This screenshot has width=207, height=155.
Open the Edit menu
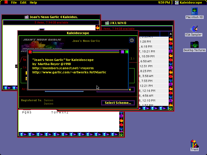click(23, 3)
